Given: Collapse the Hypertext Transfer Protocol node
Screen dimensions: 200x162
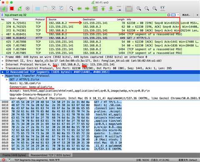Looking at the screenshot, I should (x=2, y=76).
